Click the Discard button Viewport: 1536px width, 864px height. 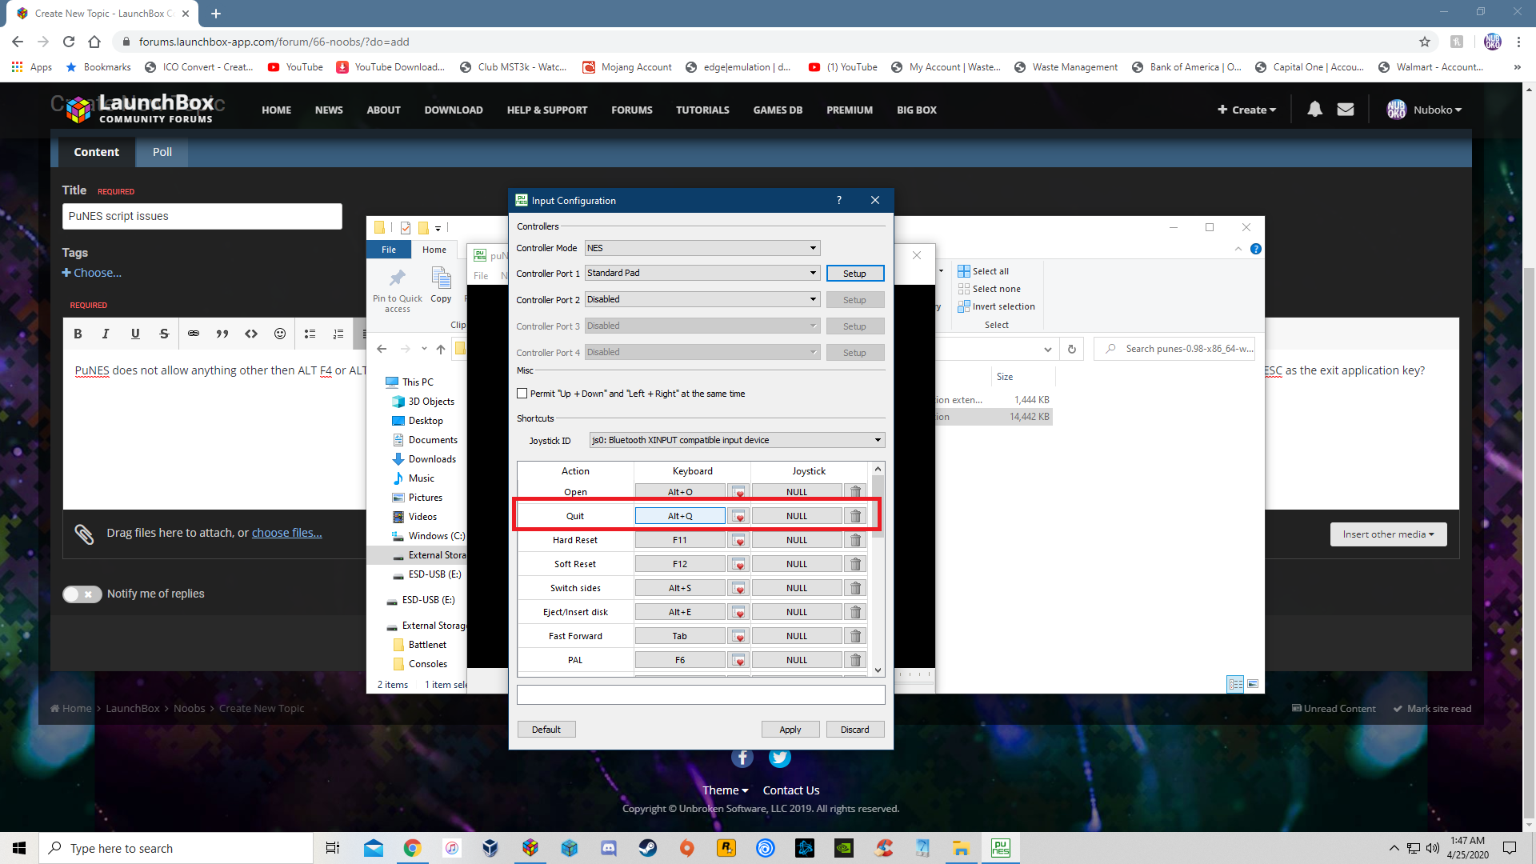click(854, 730)
